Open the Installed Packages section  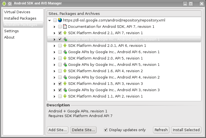pos(20,18)
